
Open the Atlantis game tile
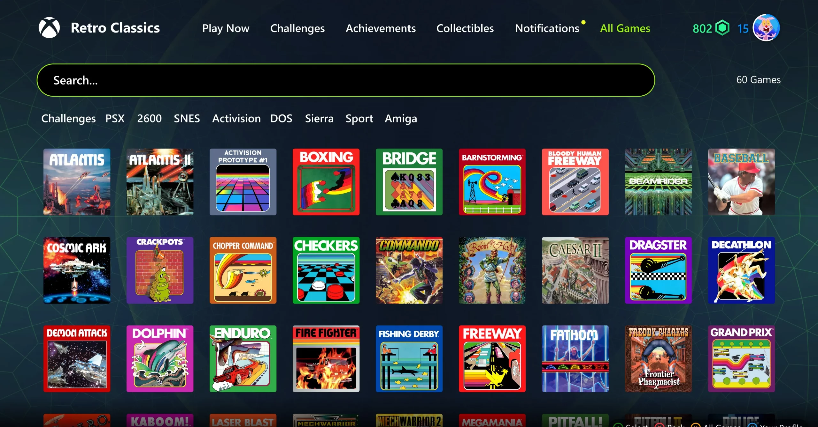tap(77, 182)
